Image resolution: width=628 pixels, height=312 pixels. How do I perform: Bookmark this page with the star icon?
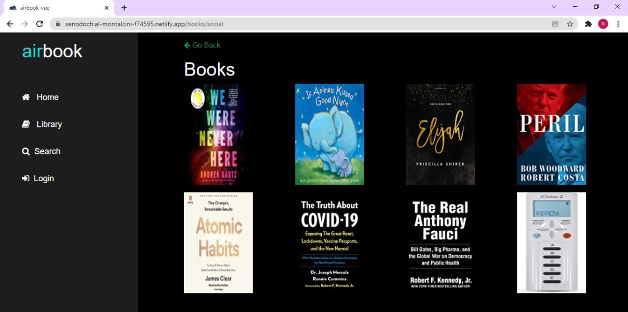570,24
